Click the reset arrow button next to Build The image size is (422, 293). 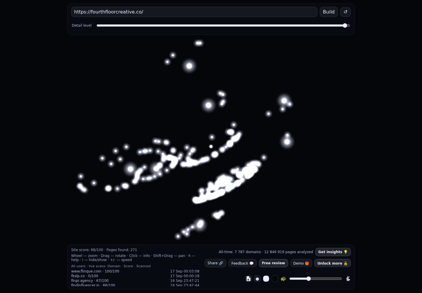(346, 12)
